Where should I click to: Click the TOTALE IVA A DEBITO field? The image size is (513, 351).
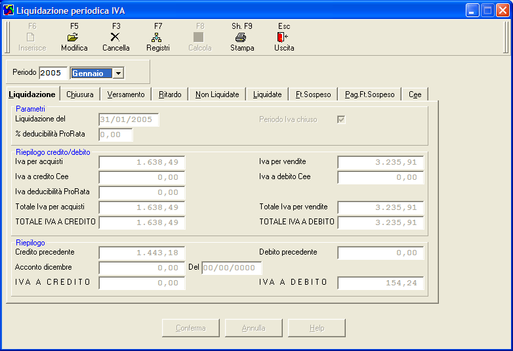tap(380, 222)
